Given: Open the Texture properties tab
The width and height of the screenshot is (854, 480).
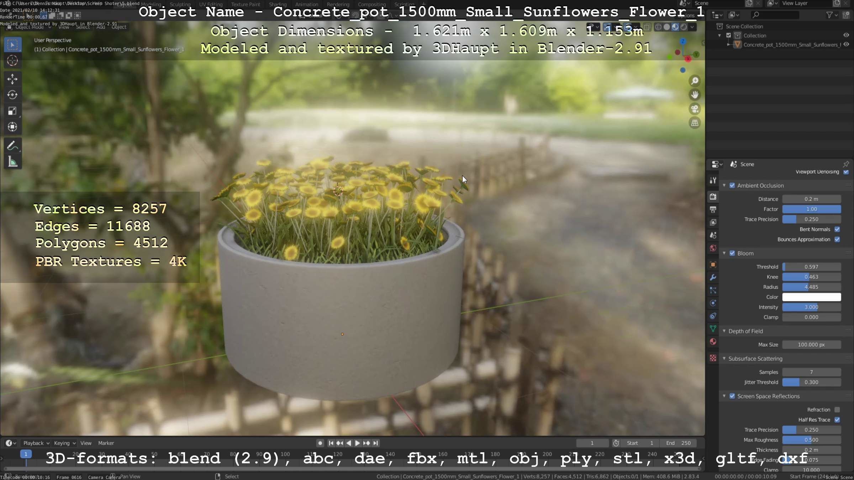Looking at the screenshot, I should 713,358.
